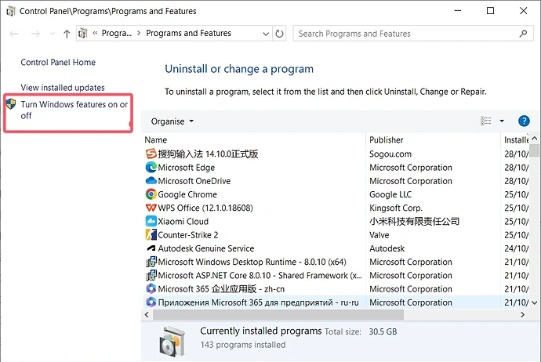Select the Google Chrome icon
Screen dimensions: 541x362
pyautogui.click(x=151, y=194)
